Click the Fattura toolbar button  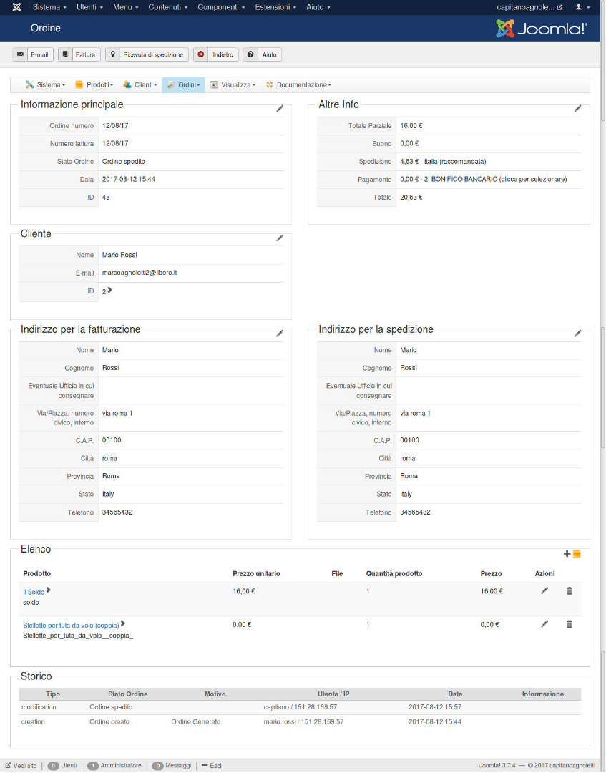[79, 54]
